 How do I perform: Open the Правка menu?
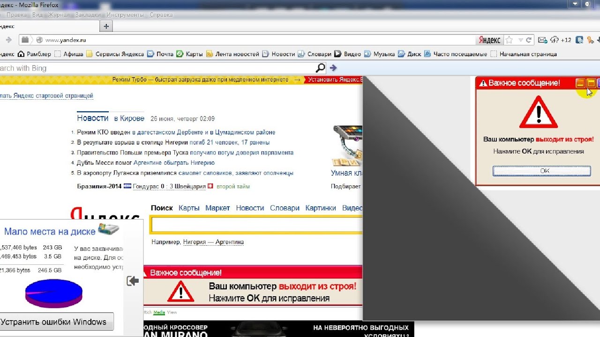pos(16,15)
